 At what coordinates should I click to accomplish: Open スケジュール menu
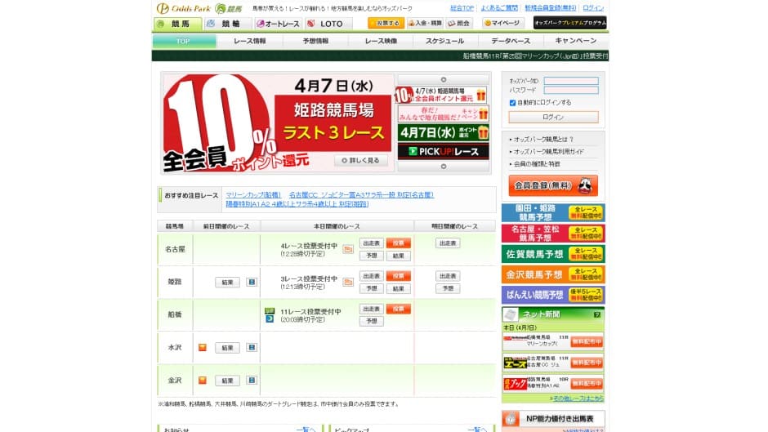coord(444,41)
